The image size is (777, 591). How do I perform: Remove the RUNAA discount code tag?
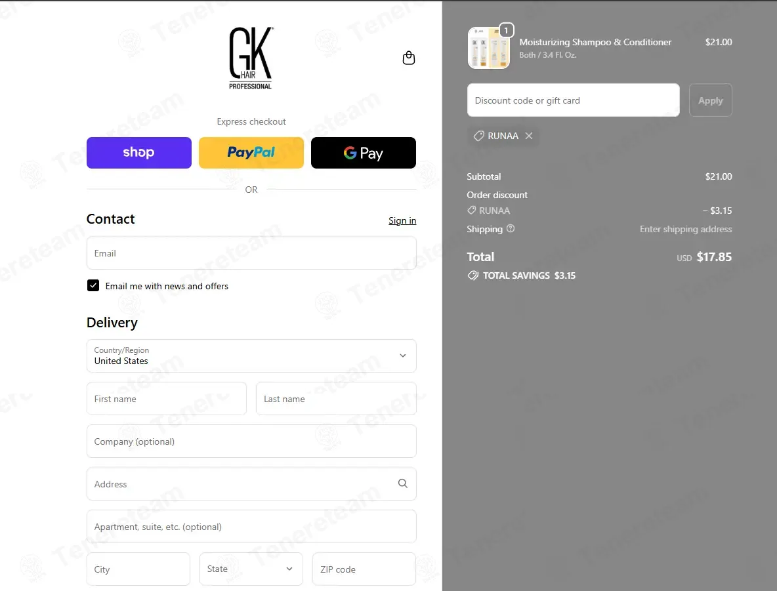click(x=529, y=136)
